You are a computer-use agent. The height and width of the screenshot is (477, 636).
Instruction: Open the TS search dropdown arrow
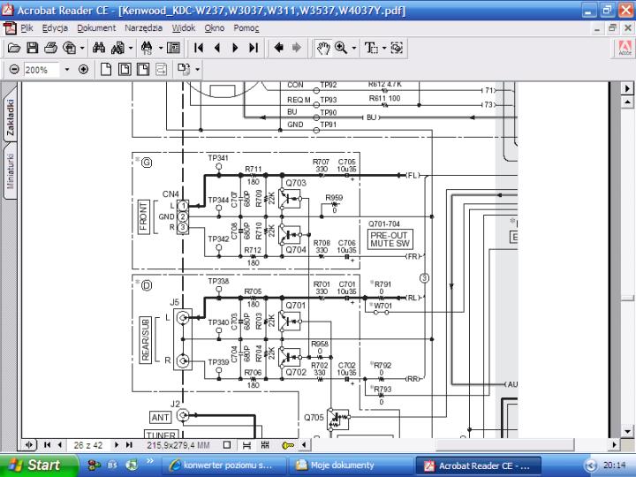click(161, 49)
